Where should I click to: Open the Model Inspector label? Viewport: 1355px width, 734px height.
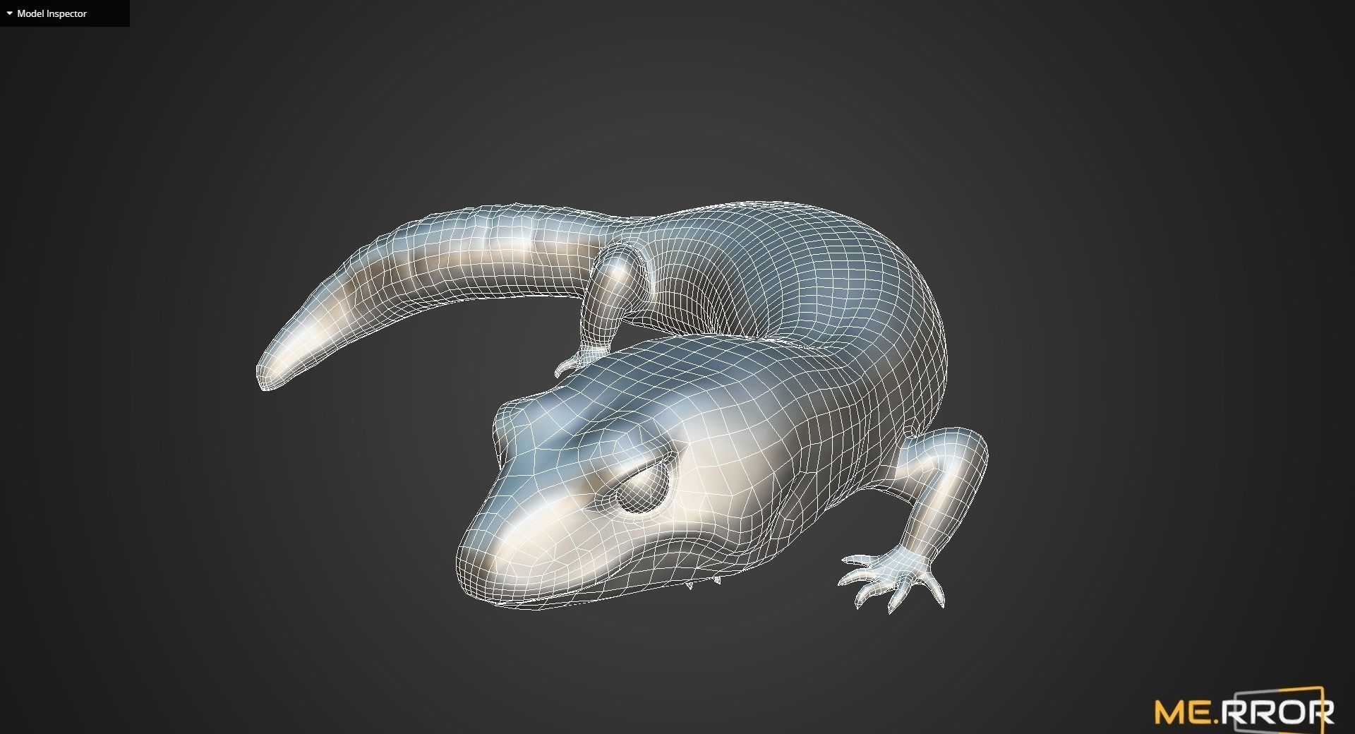tap(52, 13)
